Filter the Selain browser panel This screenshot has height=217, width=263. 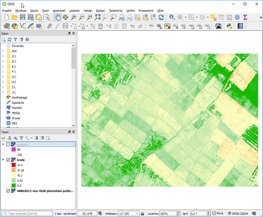click(16, 39)
